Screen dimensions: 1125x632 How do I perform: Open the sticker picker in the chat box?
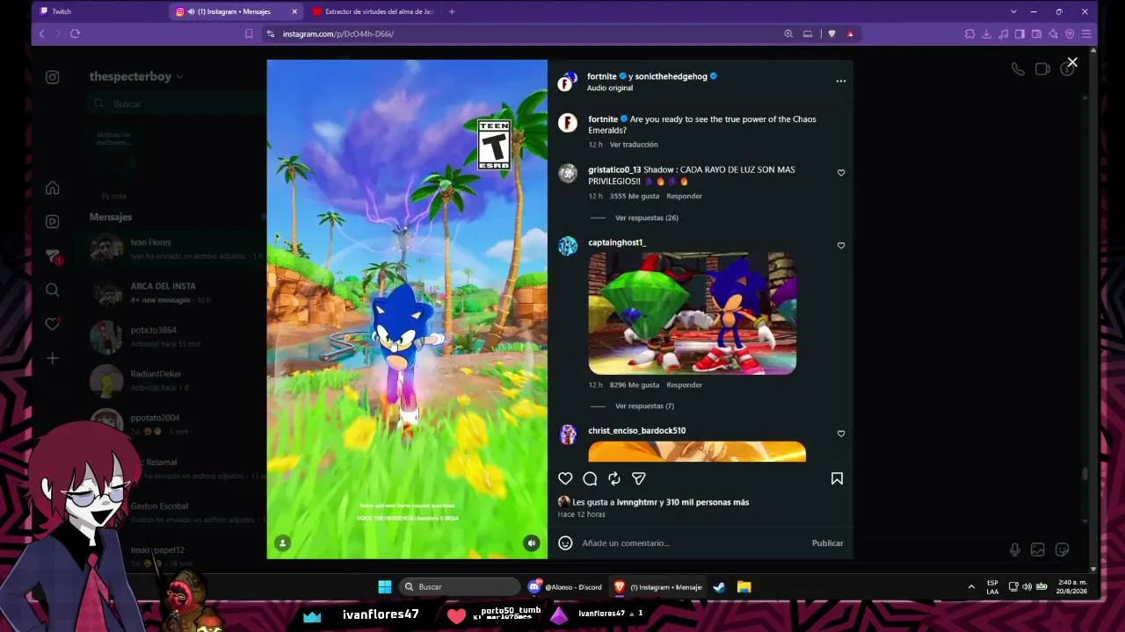point(1062,549)
